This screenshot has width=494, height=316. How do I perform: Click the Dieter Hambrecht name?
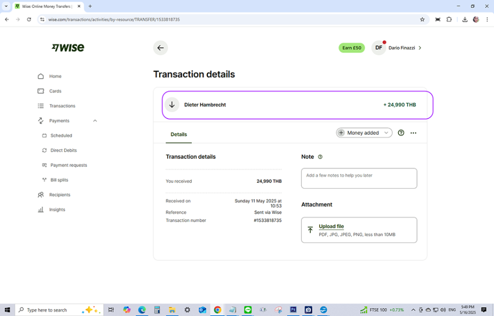205,105
